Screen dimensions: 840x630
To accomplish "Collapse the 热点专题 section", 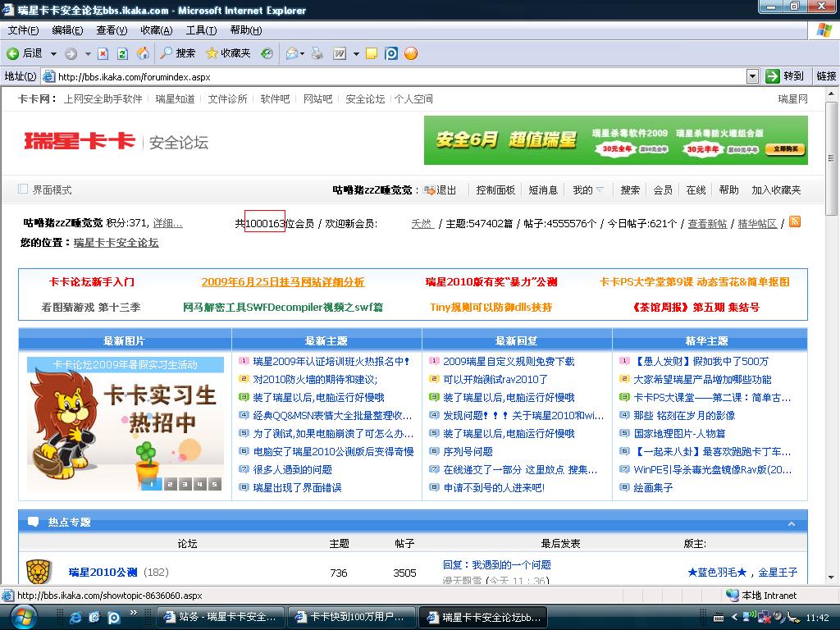I will (x=792, y=523).
